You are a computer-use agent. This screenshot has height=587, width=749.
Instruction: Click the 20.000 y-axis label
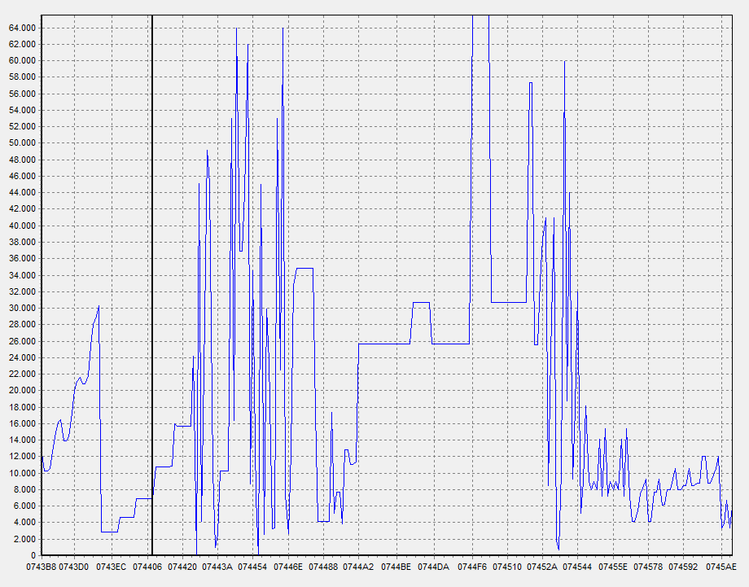coord(22,390)
